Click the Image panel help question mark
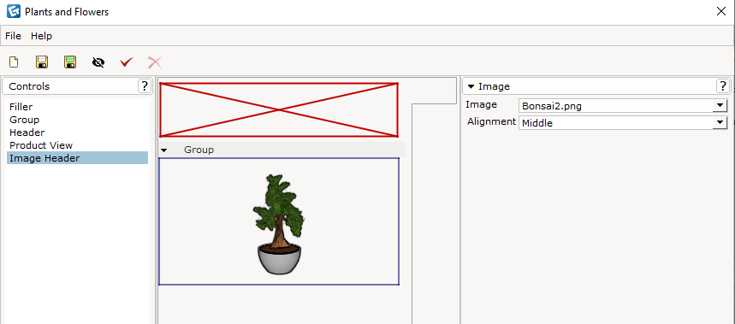The image size is (735, 324). [723, 86]
